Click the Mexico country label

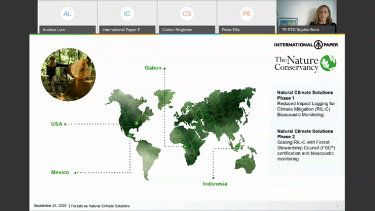60,172
